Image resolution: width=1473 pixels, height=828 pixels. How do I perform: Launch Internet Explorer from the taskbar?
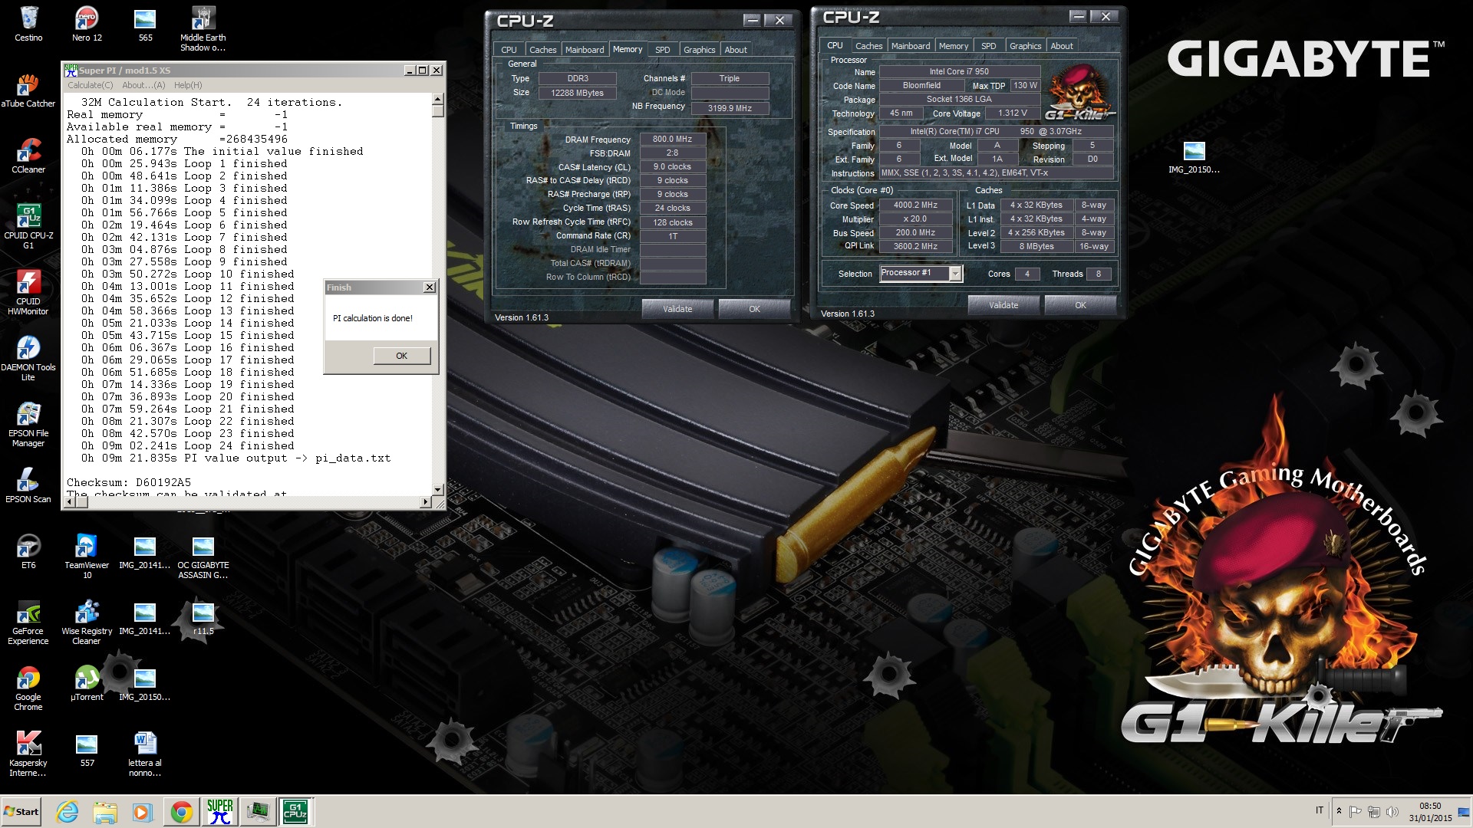pyautogui.click(x=68, y=811)
